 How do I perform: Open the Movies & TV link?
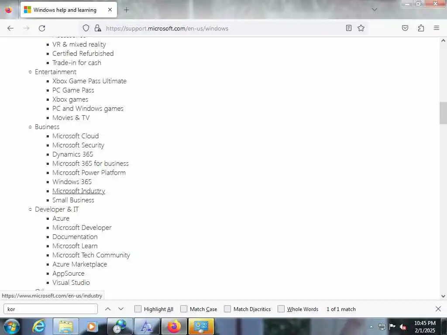[71, 118]
